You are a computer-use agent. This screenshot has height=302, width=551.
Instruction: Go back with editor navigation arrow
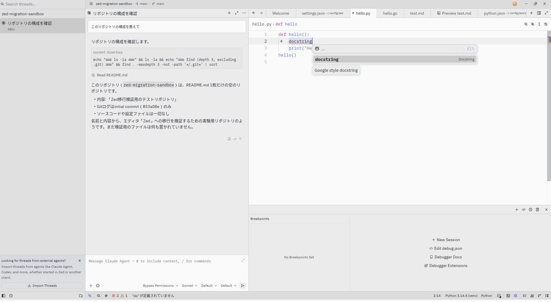coord(253,13)
